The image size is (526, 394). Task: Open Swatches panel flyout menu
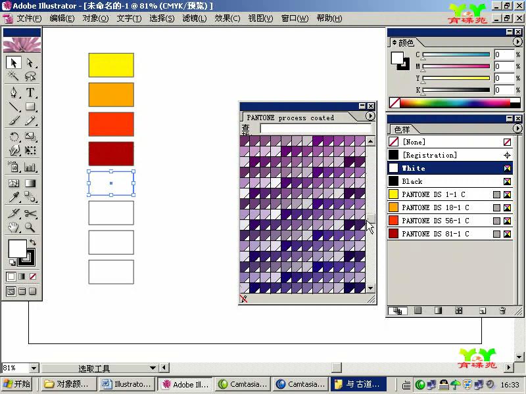point(517,129)
